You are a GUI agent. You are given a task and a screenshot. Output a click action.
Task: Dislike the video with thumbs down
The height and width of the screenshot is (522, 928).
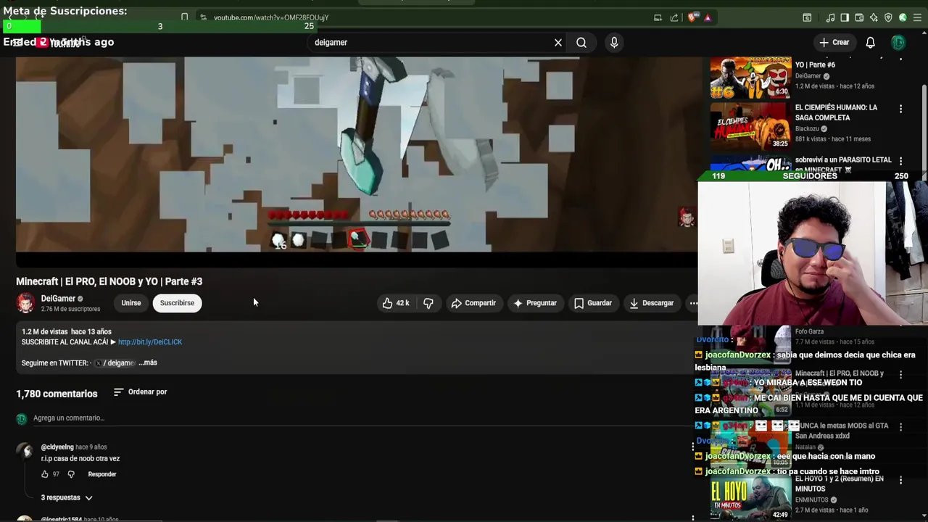[428, 303]
